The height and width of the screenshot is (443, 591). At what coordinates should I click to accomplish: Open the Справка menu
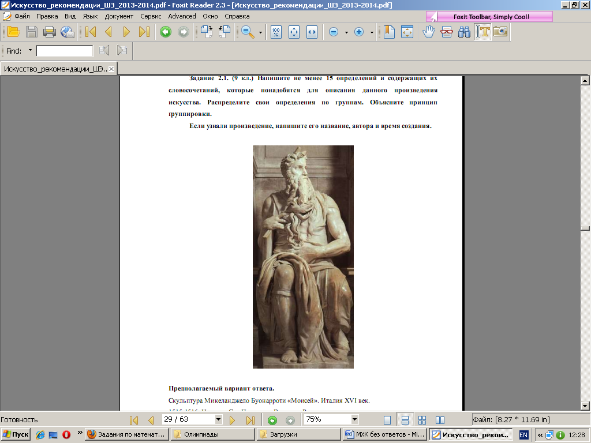pos(237,16)
